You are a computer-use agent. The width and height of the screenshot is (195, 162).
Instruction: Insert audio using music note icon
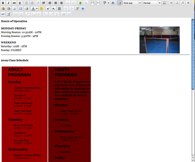[183, 3]
